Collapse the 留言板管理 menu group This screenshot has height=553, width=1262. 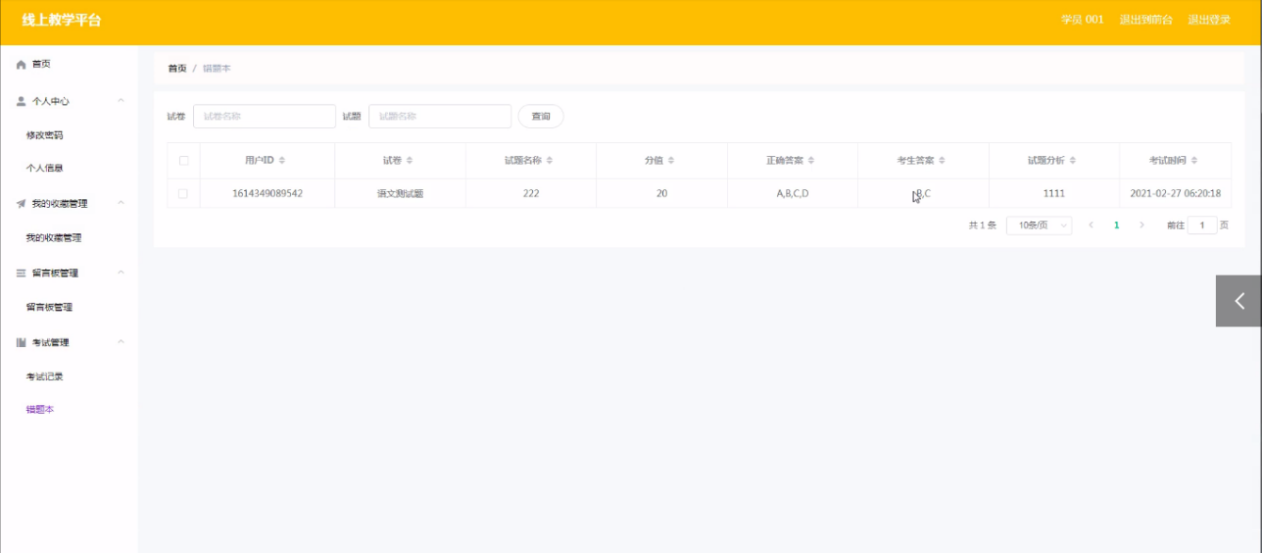pyautogui.click(x=121, y=273)
